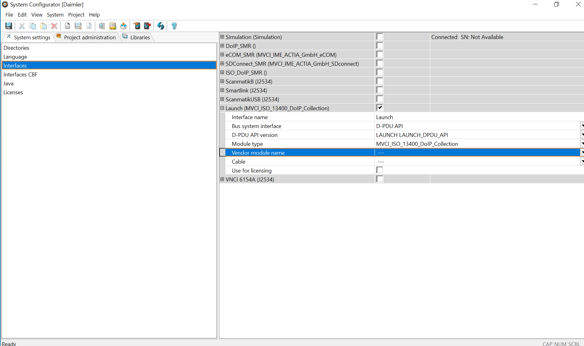Select Java in the settings list
The width and height of the screenshot is (584, 346).
(x=109, y=84)
